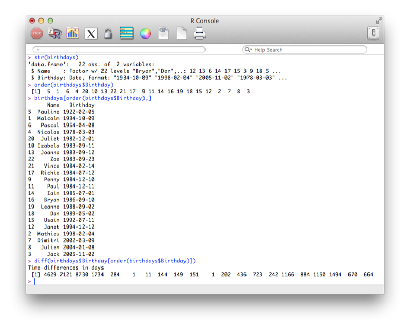Open the magnifier dropdown in Help Search

(248, 49)
